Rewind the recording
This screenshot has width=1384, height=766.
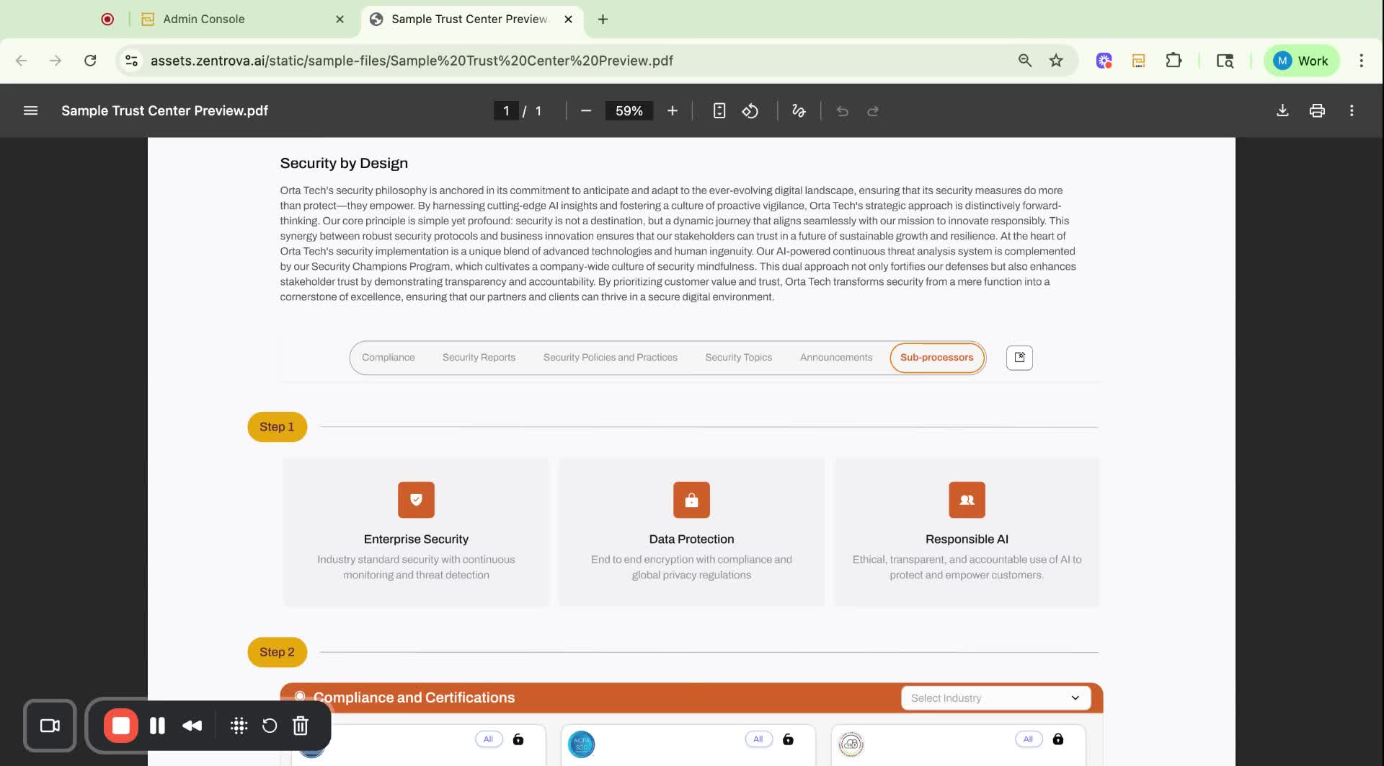192,726
